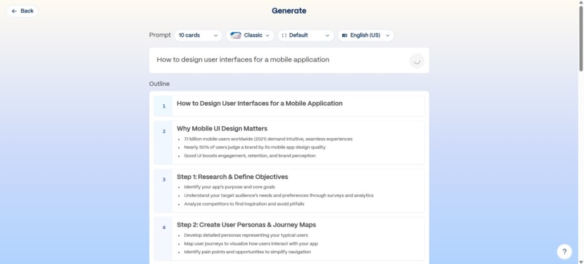Click the Default aspect ratio icon
Viewport: 584px width, 264px height.
(x=284, y=35)
